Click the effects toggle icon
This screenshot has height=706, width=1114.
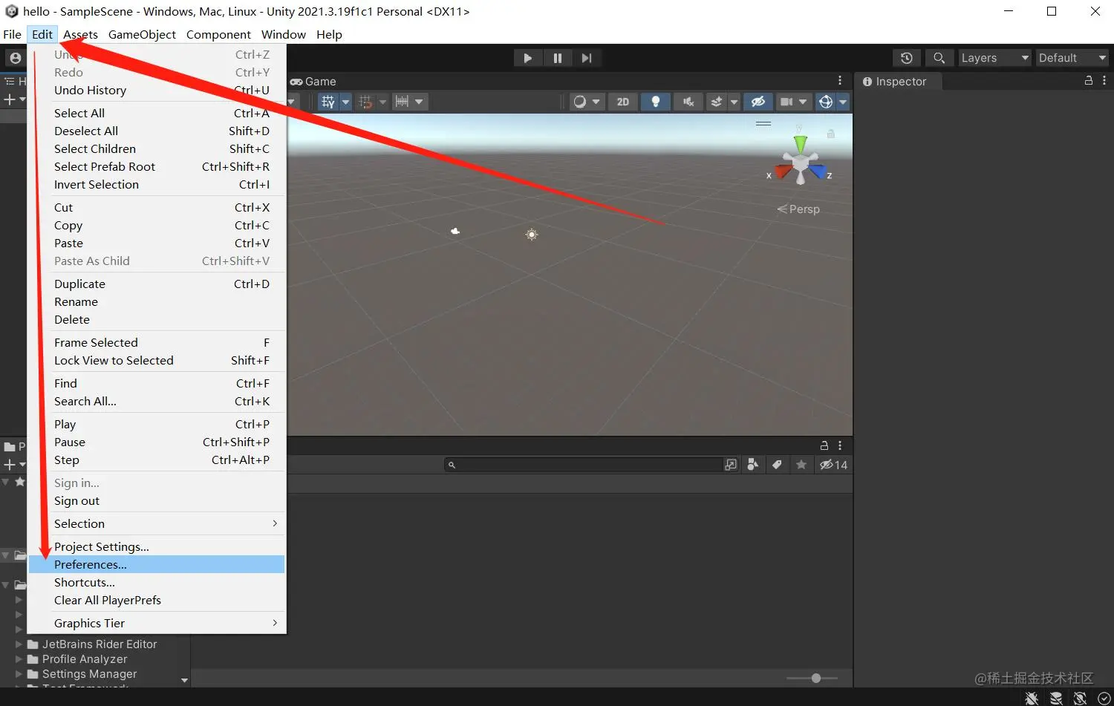point(716,102)
